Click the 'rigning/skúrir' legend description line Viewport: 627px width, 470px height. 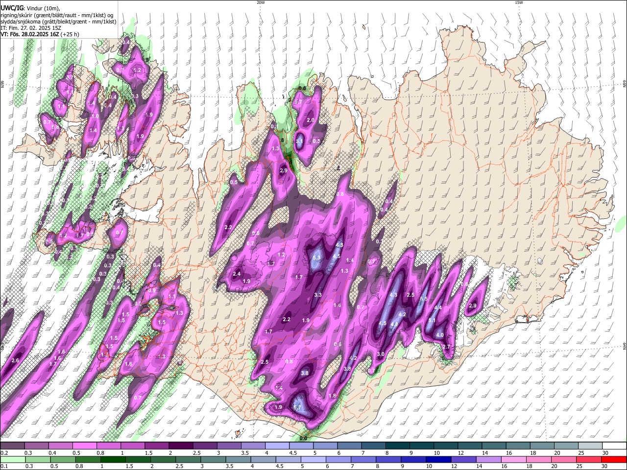tap(57, 15)
